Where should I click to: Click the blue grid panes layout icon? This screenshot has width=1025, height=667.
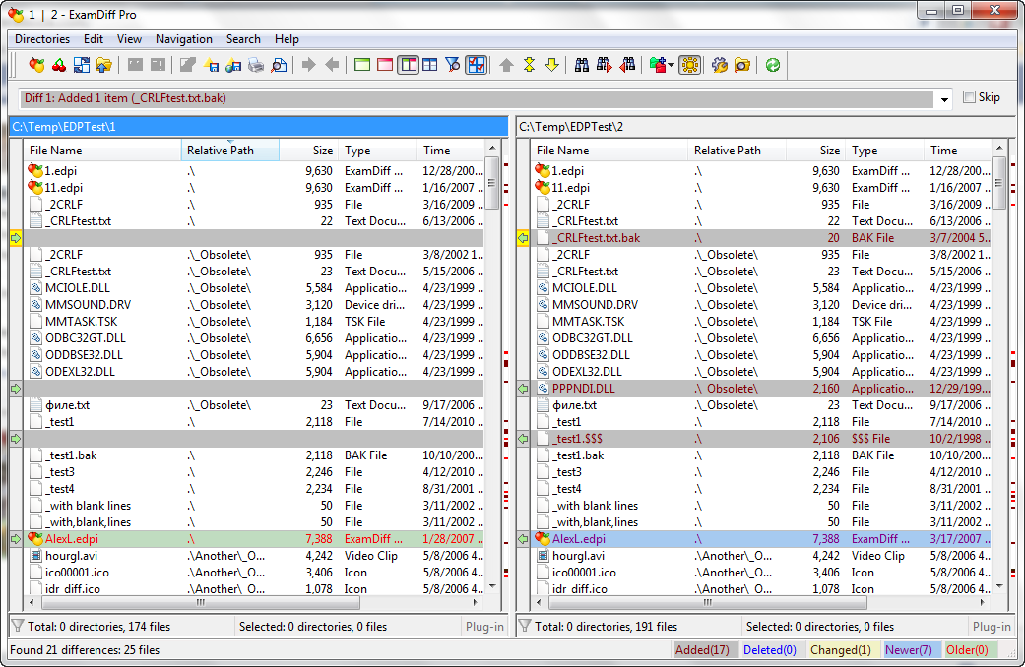pos(429,65)
